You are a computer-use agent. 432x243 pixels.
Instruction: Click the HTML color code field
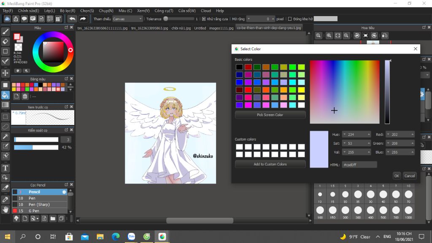click(x=359, y=165)
